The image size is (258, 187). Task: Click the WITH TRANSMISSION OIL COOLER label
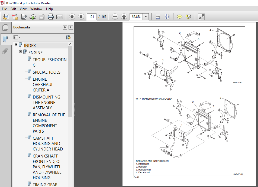coord(154,99)
